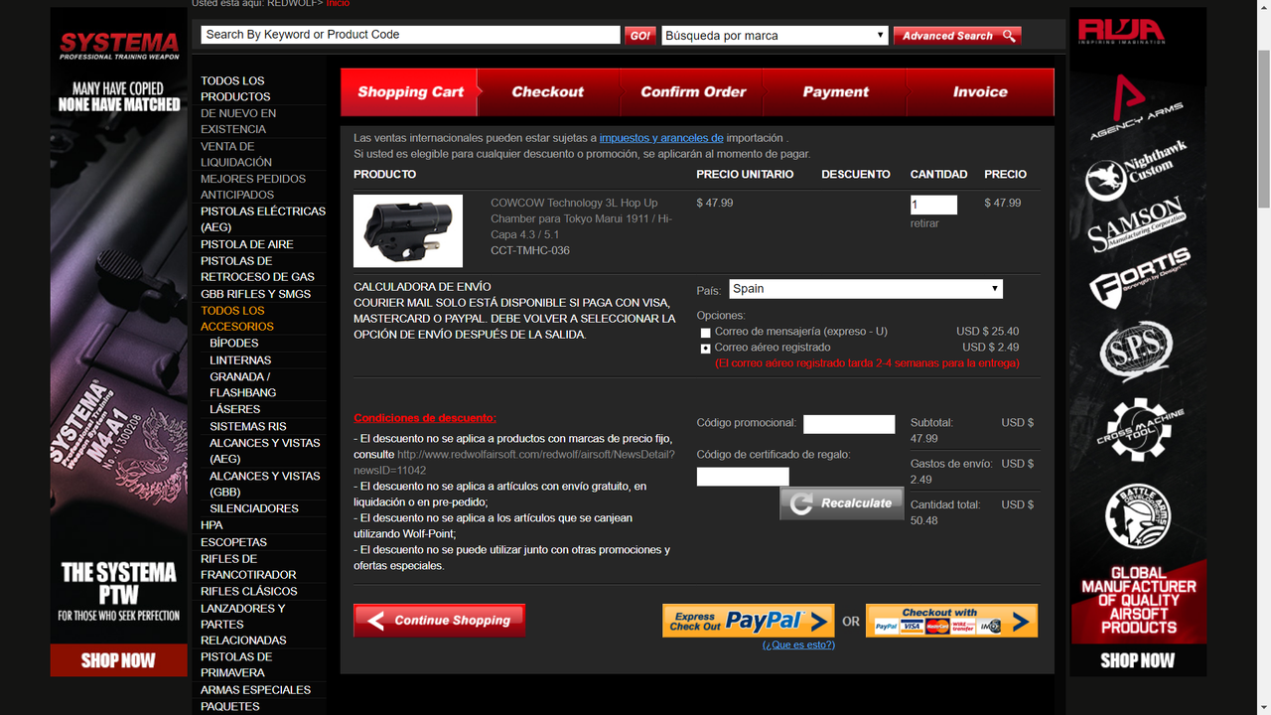Open TODOS LOS PRODUCTOS menu item

point(235,88)
